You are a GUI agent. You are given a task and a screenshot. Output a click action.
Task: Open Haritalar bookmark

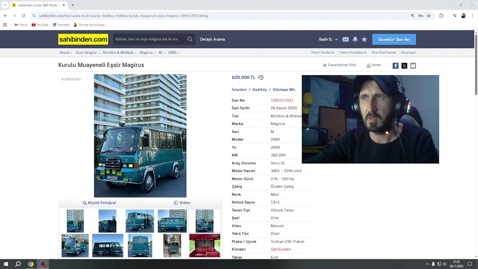[61, 25]
